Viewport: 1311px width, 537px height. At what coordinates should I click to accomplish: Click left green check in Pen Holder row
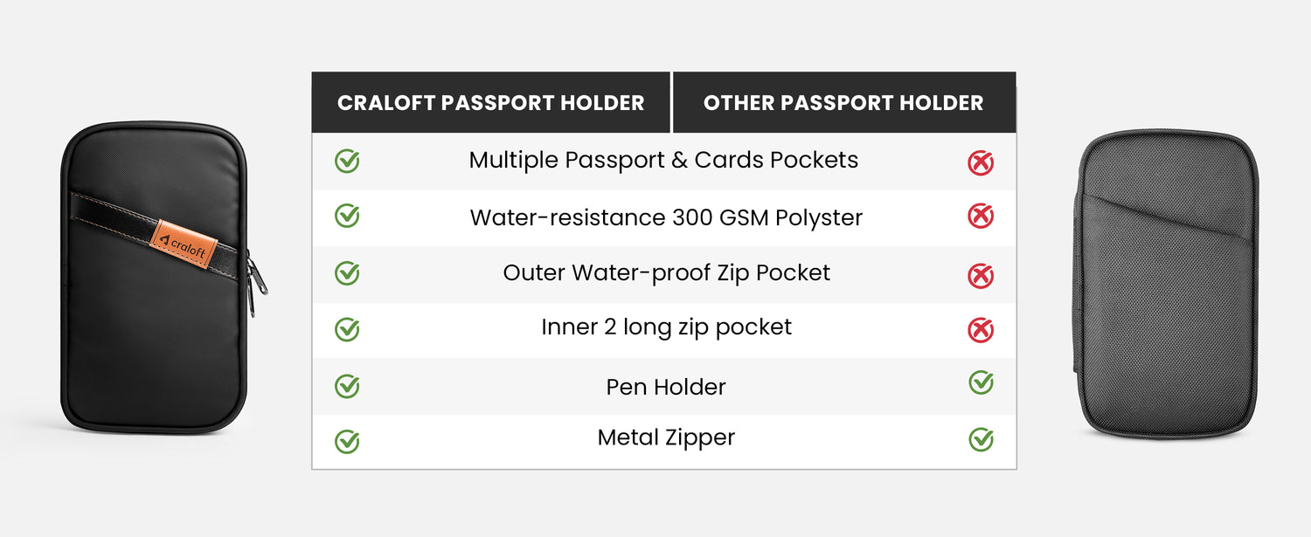pyautogui.click(x=347, y=386)
